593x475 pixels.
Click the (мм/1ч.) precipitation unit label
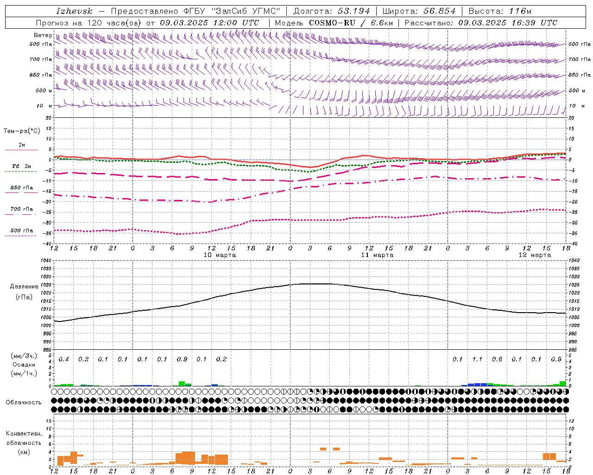(x=24, y=373)
